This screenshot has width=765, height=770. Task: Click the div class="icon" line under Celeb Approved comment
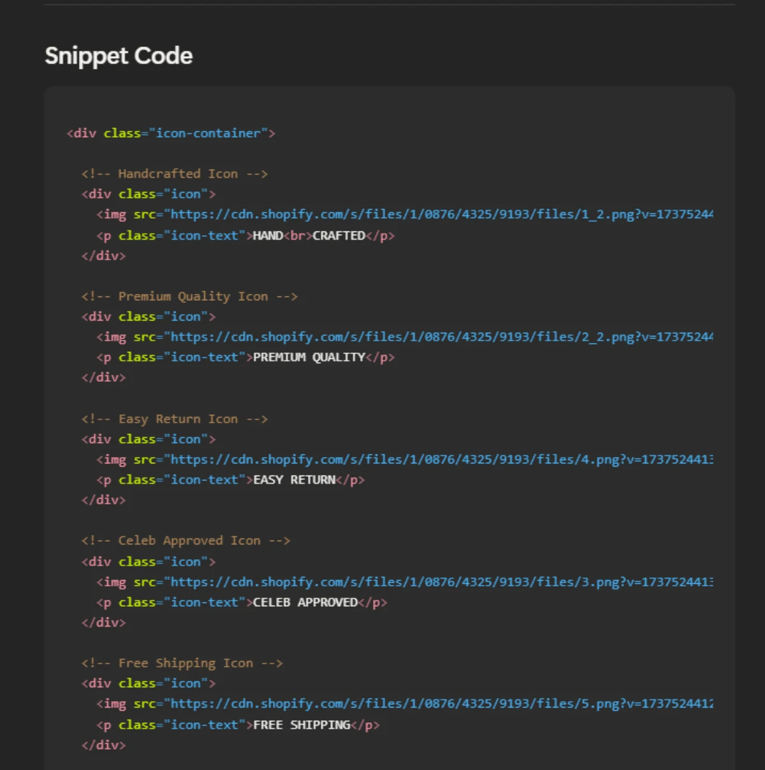pos(149,562)
